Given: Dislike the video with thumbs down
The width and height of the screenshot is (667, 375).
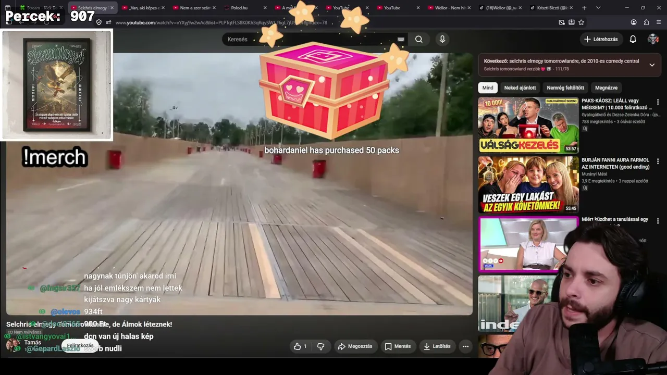Looking at the screenshot, I should tap(321, 346).
